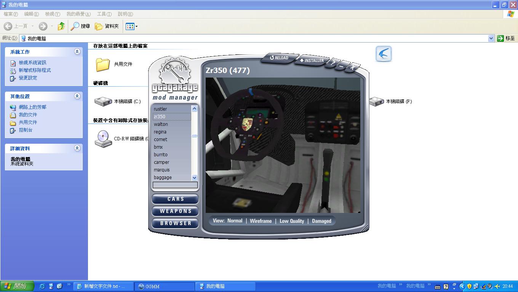Click the help question mark in mod manager
Viewport: 518px width, 292px height.
pyautogui.click(x=333, y=63)
